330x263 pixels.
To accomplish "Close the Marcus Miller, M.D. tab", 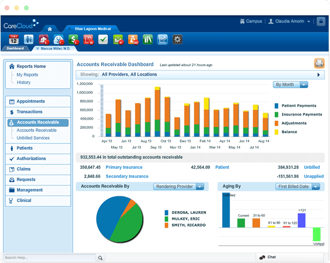I will click(37, 49).
